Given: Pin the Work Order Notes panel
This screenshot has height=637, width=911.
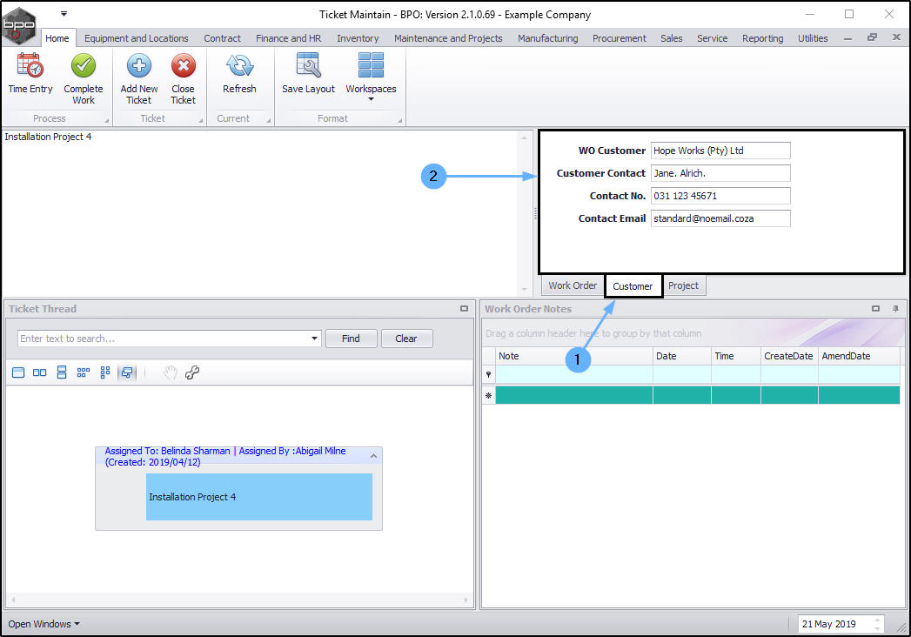Looking at the screenshot, I should [895, 309].
